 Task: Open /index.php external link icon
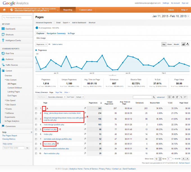click(85, 134)
